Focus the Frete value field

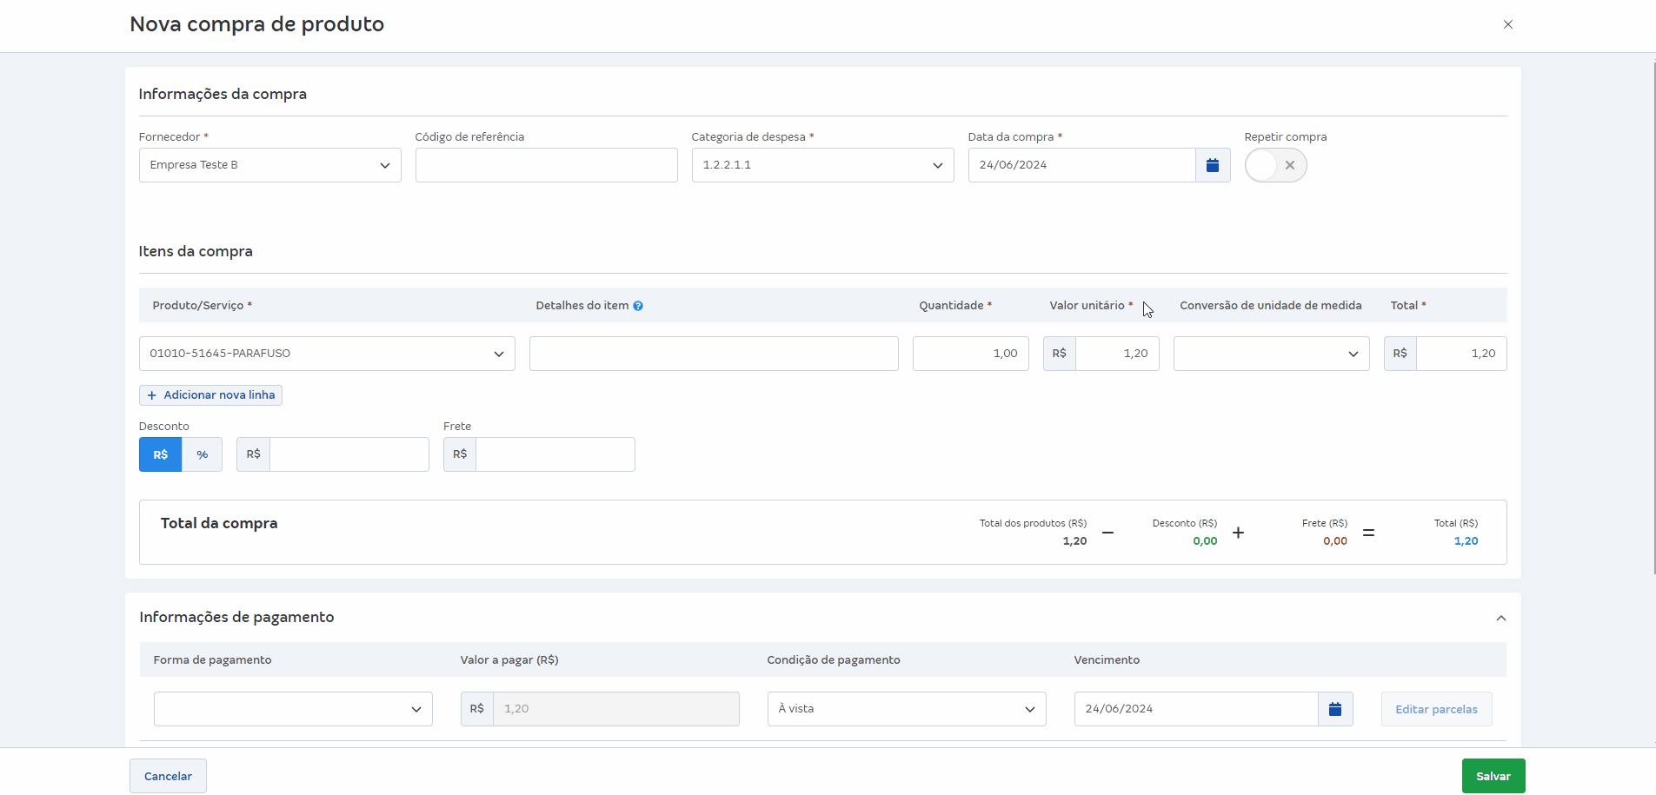555,454
